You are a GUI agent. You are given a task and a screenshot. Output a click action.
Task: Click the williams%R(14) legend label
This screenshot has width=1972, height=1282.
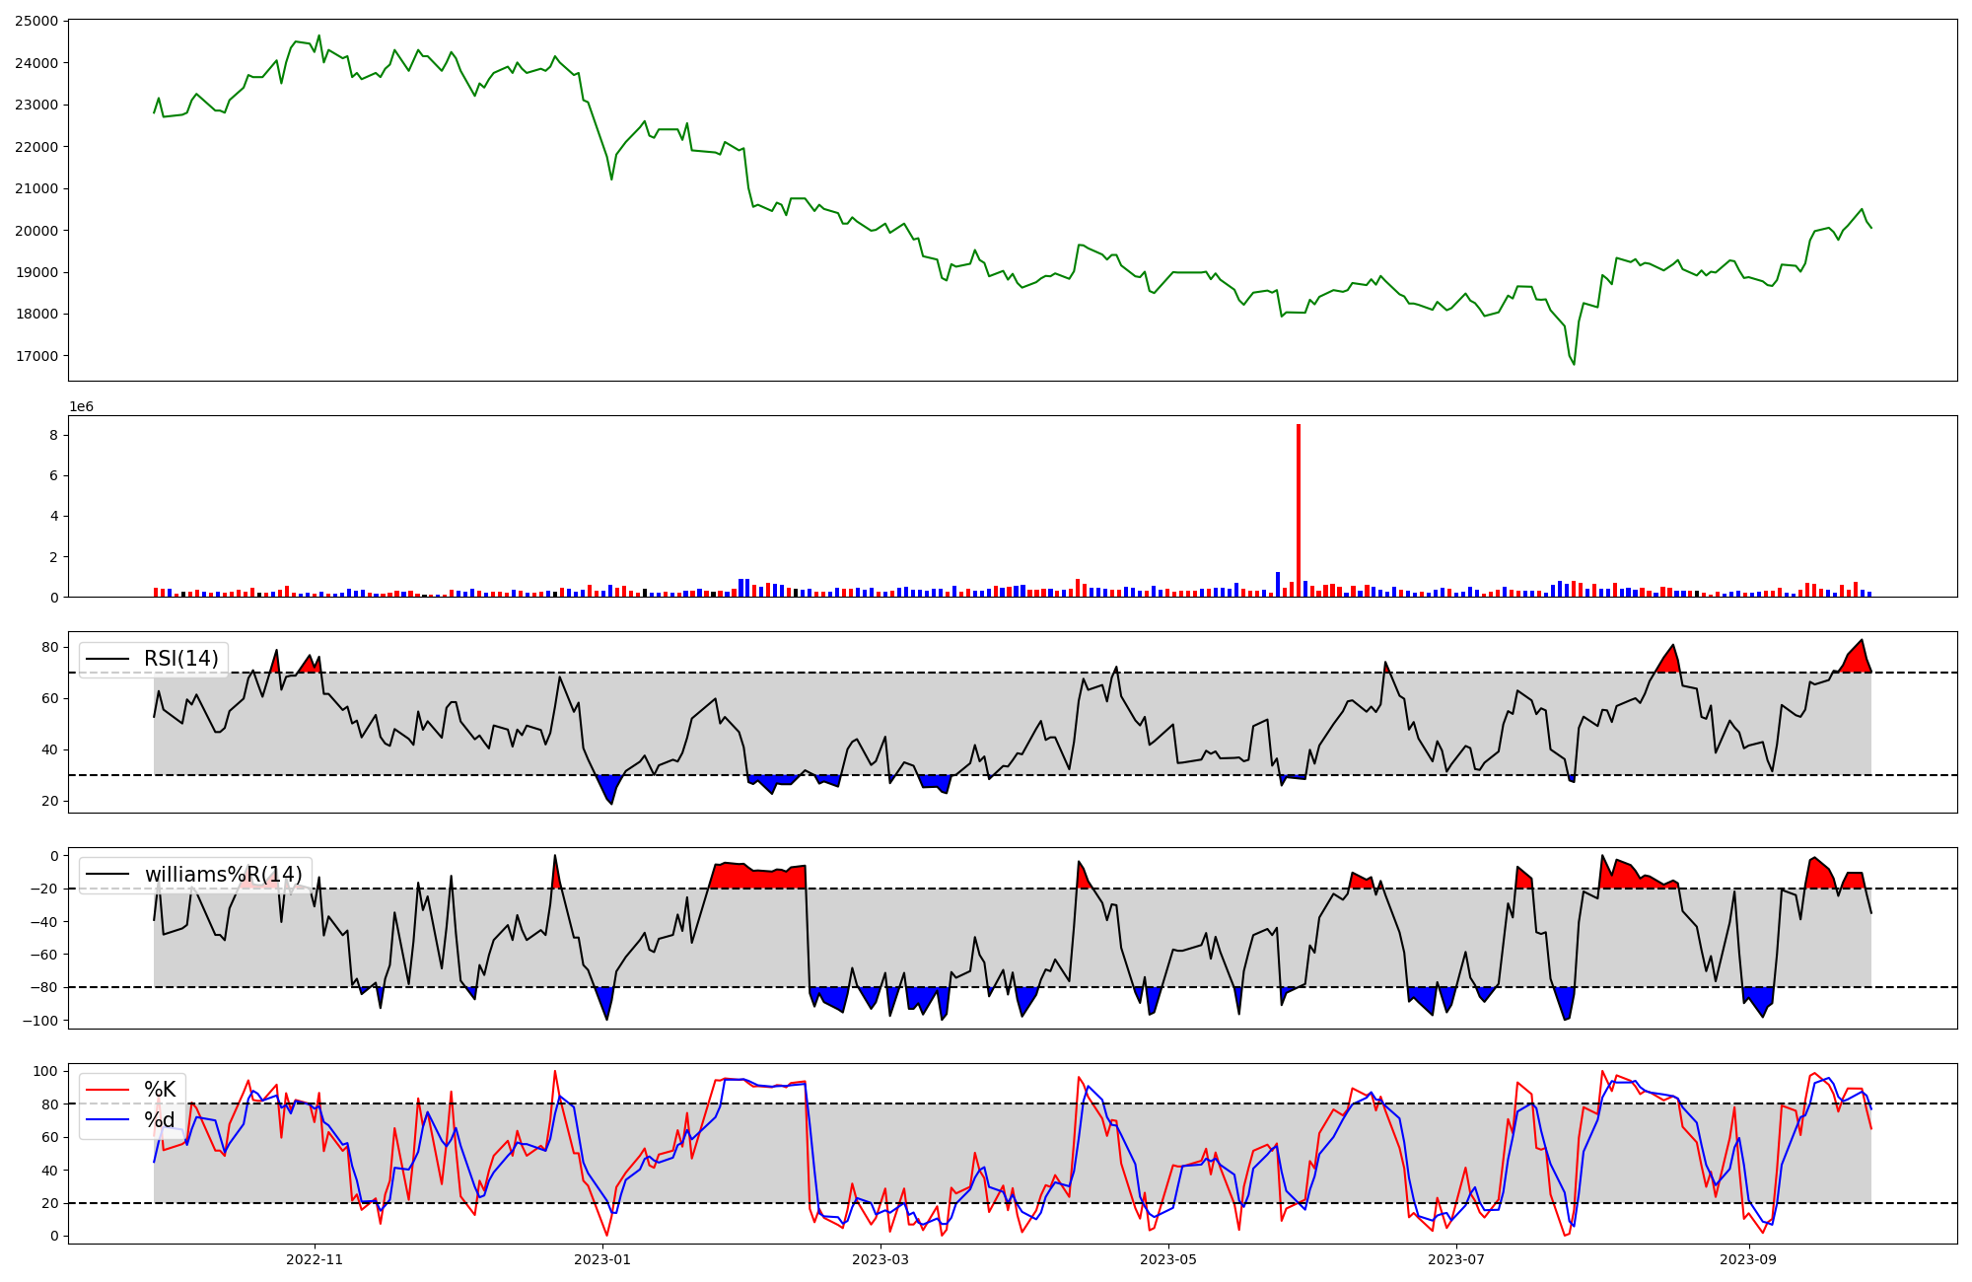coord(224,875)
